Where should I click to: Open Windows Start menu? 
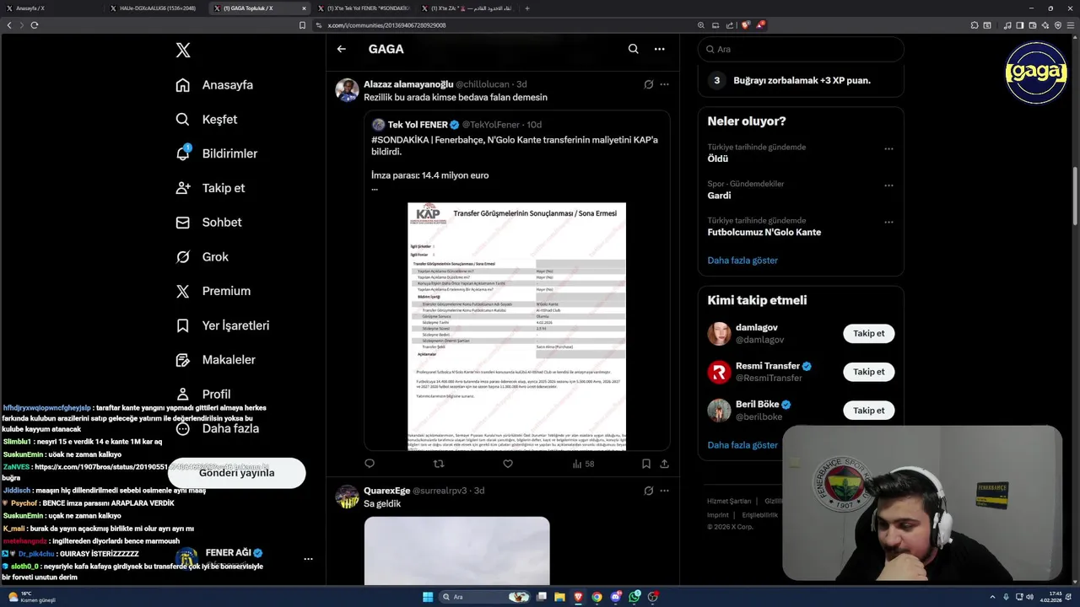coord(428,597)
